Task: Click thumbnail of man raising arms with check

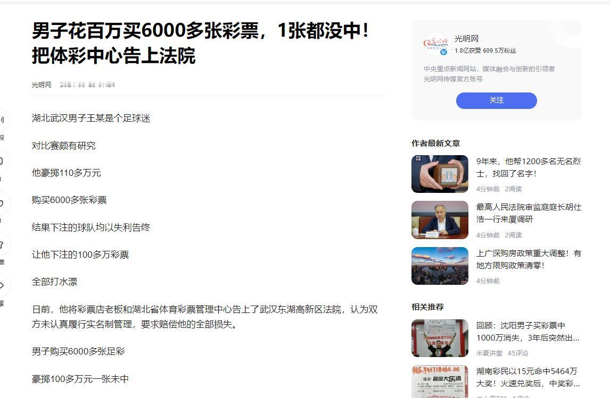Action: pyautogui.click(x=440, y=338)
